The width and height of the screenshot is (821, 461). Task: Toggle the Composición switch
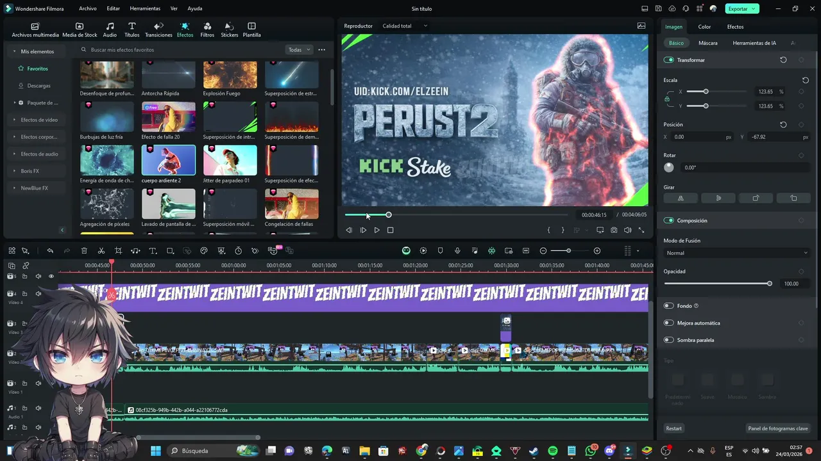click(x=669, y=220)
